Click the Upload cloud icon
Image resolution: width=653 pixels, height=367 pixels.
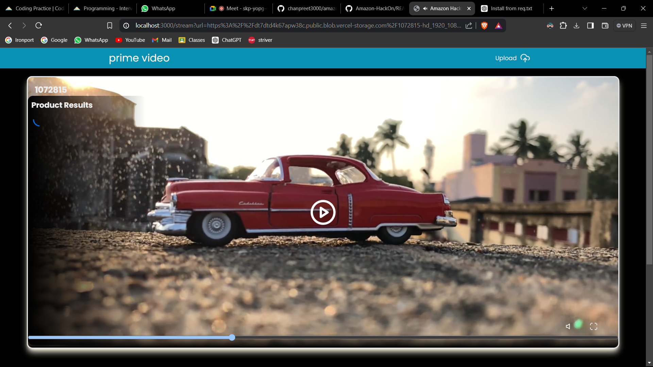[525, 58]
